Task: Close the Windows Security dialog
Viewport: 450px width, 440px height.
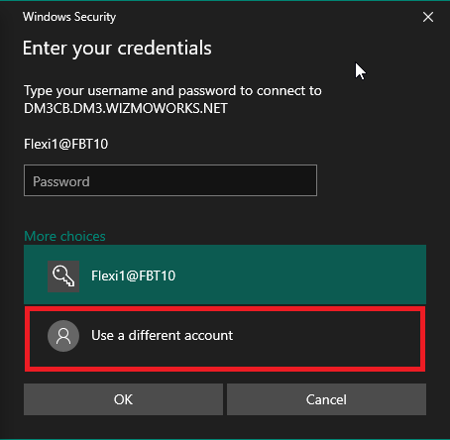Action: coord(428,17)
